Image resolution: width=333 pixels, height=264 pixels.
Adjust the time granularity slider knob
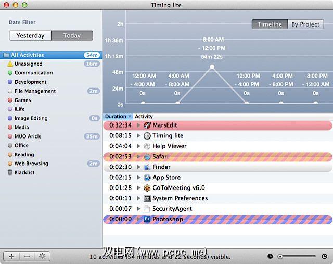(280, 257)
